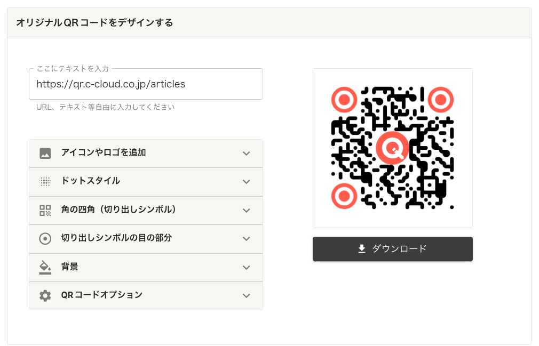Click the red Q logo inside the QR code
Screen dimensions: 539x346
393,148
